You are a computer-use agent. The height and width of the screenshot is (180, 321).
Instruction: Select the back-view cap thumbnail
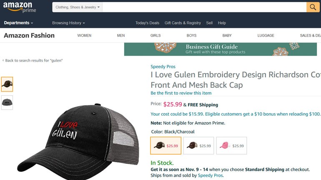pos(7,102)
